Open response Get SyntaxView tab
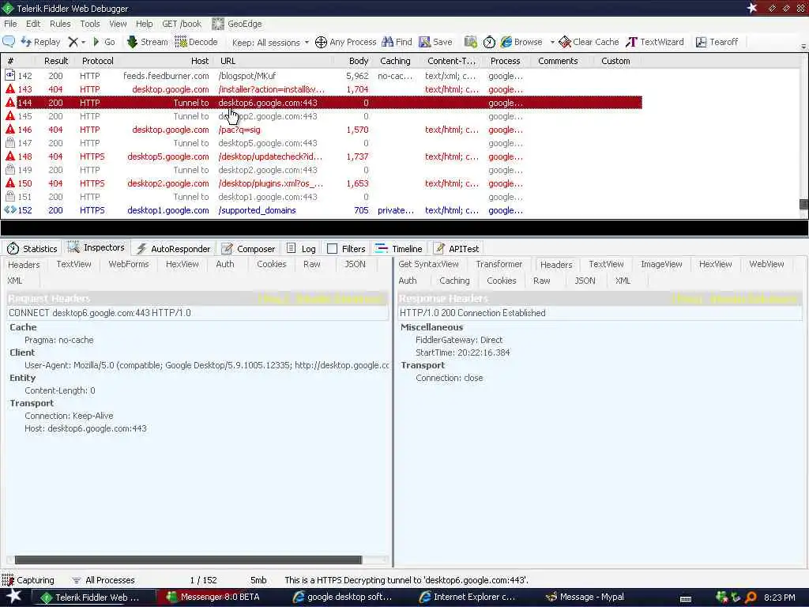The width and height of the screenshot is (809, 607). [428, 264]
